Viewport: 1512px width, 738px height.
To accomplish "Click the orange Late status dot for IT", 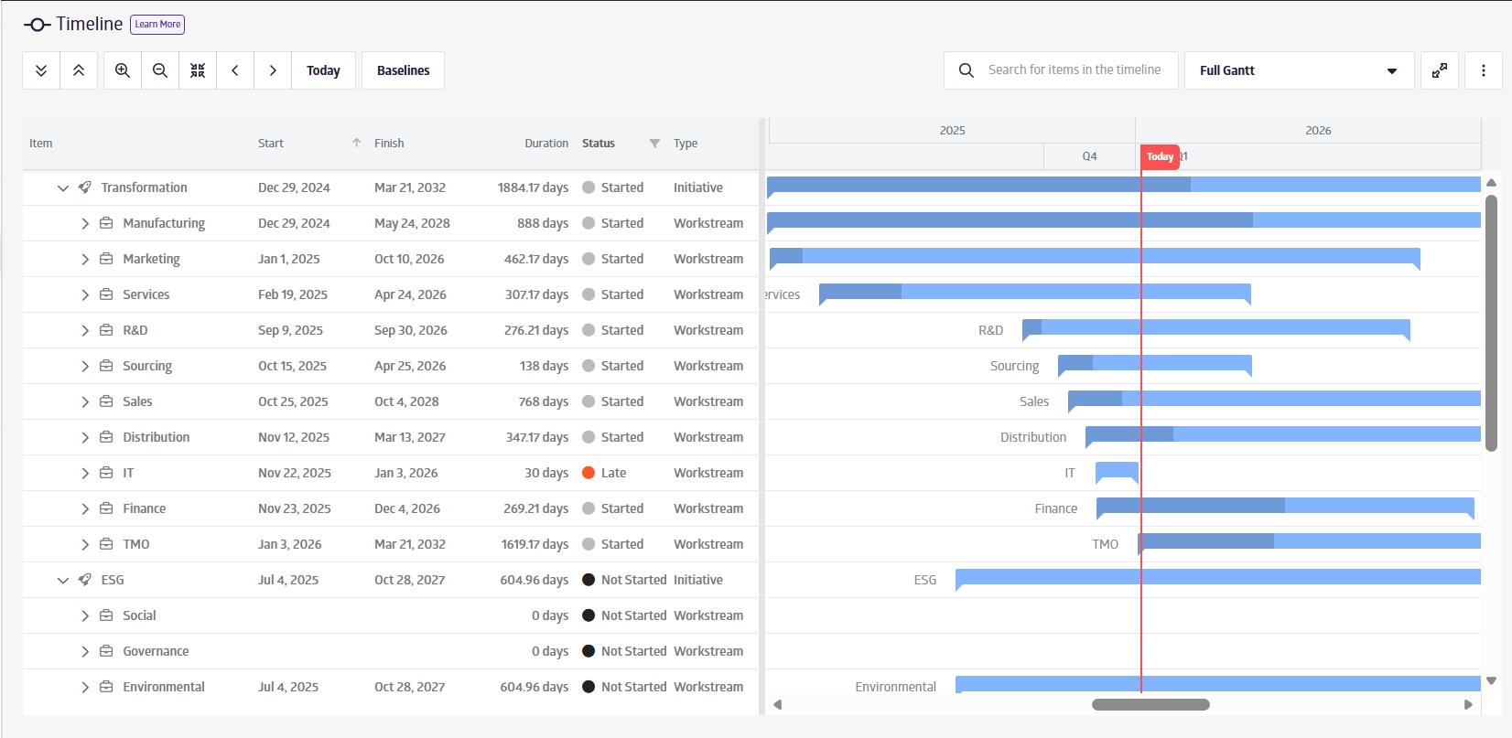I will point(589,473).
